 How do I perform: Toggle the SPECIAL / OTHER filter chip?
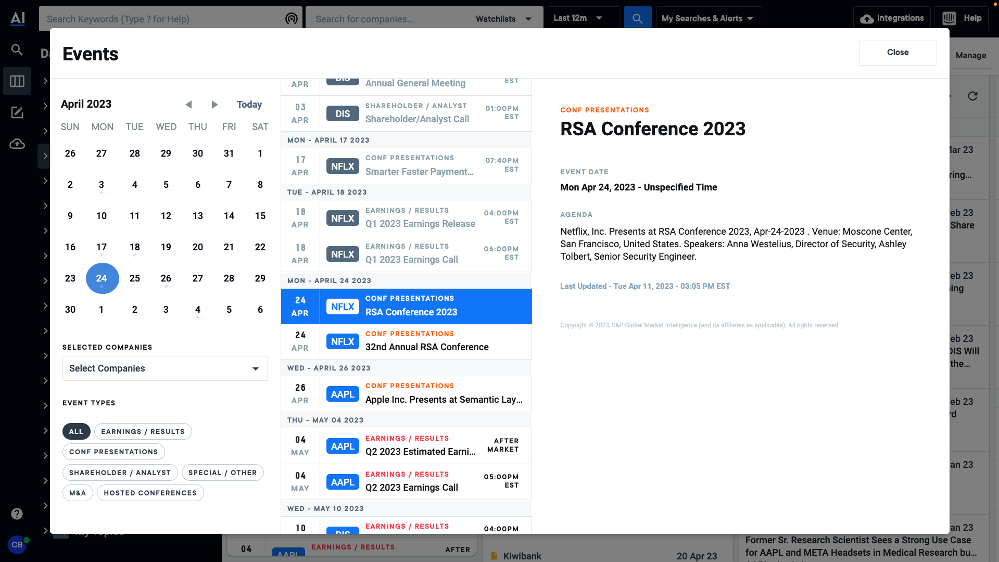click(x=222, y=472)
